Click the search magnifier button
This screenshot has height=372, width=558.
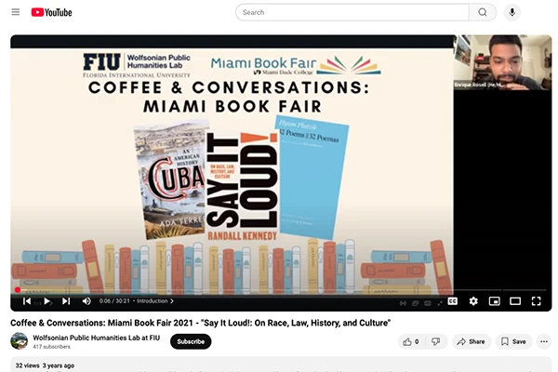click(x=483, y=12)
